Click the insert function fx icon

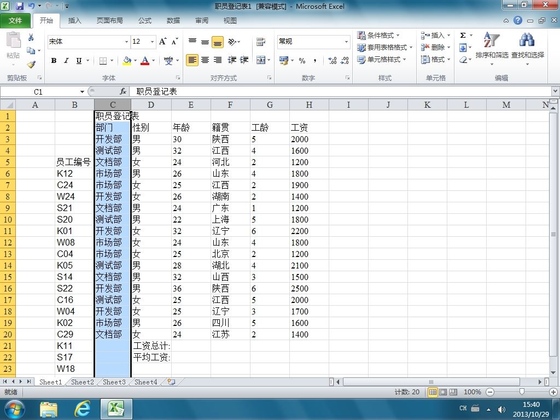point(123,91)
